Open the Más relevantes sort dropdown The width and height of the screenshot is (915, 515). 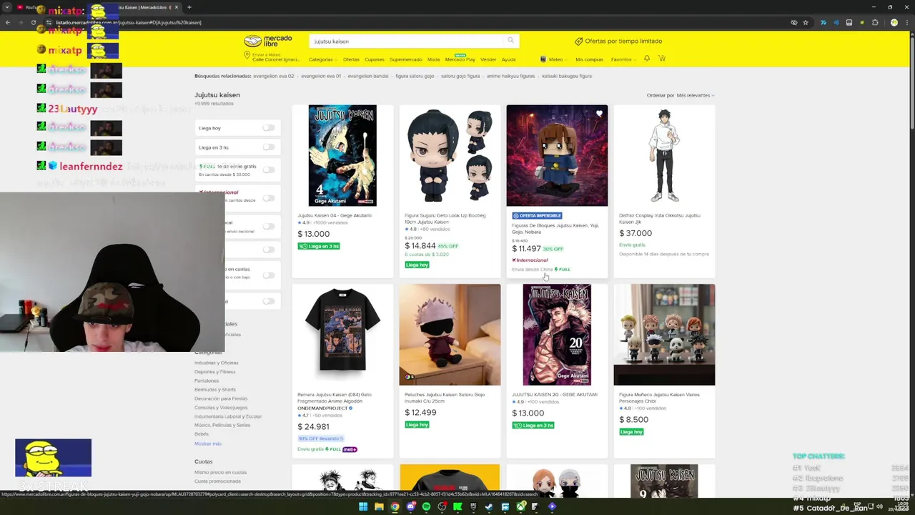tap(695, 95)
